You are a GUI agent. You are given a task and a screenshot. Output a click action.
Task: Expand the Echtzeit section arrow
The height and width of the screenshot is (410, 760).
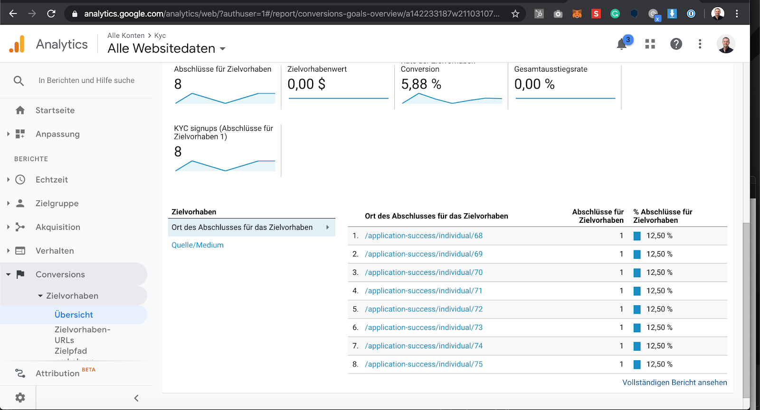(x=8, y=180)
